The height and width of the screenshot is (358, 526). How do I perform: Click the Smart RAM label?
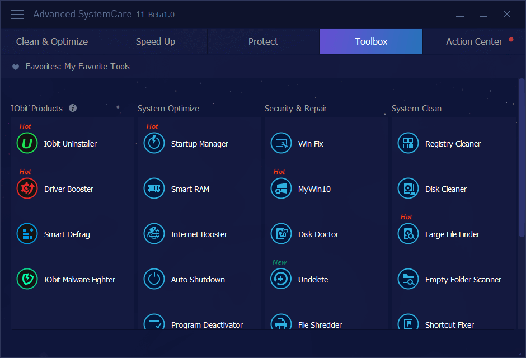pyautogui.click(x=190, y=189)
